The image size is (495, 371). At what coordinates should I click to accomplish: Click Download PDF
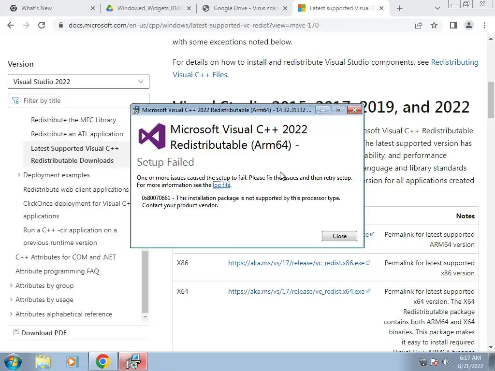(x=40, y=333)
